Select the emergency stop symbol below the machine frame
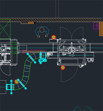The width and height of the screenshot is (103, 111). click(x=63, y=68)
